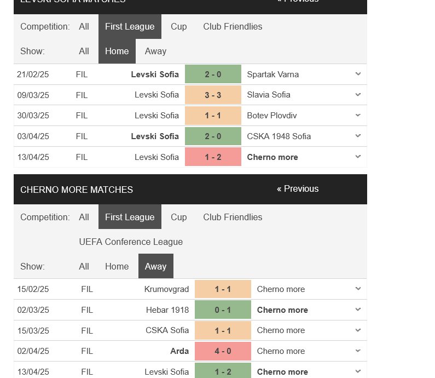The height and width of the screenshot is (378, 435).
Task: Expand the CSKA Sofia away match chevron
Action: click(x=358, y=330)
